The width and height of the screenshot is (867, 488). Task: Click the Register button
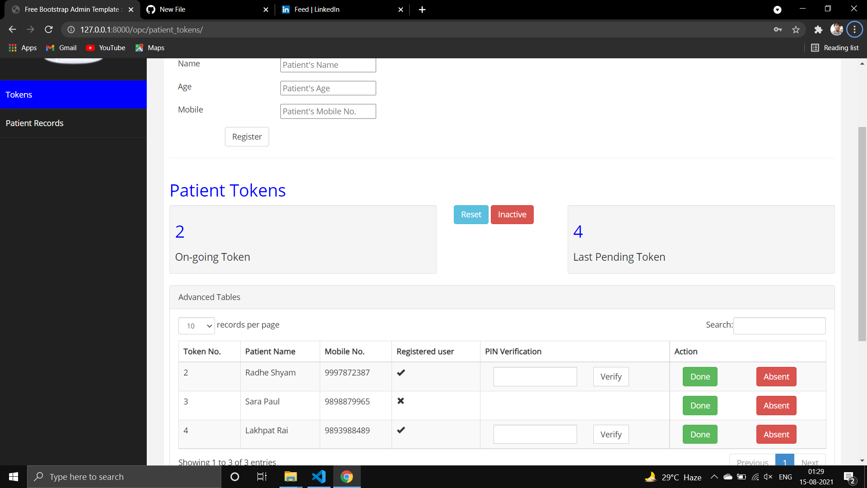click(247, 136)
